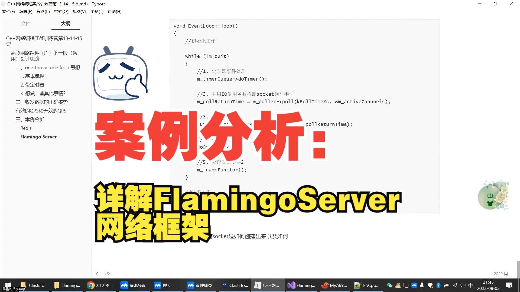Open 文件 menu in menu bar
The width and height of the screenshot is (520, 292).
point(9,11)
